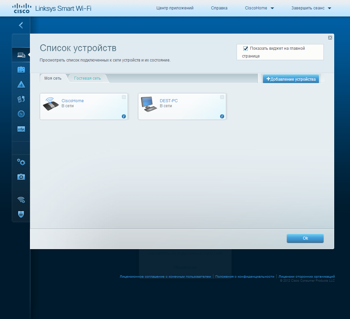Click the CiscoHome router device icon

coord(51,104)
